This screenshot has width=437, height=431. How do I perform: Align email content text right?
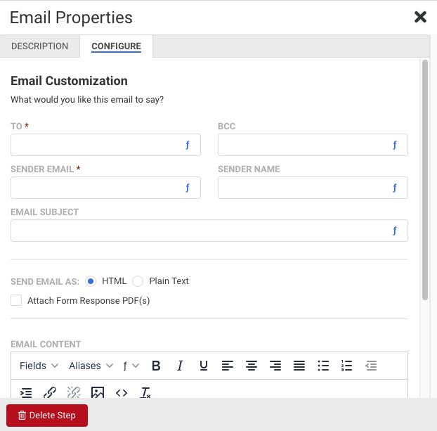pos(275,366)
